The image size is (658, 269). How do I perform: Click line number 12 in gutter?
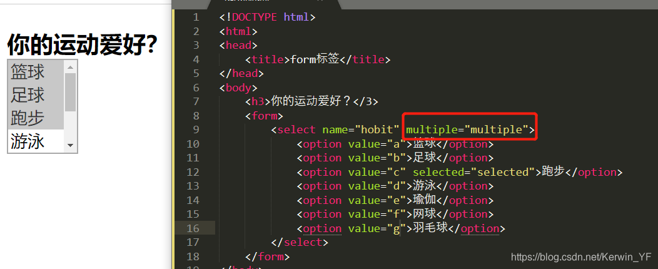pos(193,172)
